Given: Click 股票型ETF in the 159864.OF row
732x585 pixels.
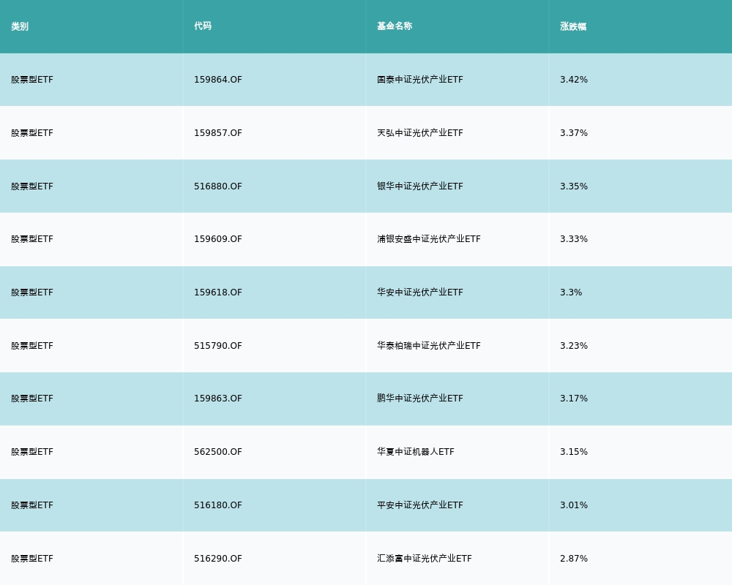Looking at the screenshot, I should click(x=32, y=80).
